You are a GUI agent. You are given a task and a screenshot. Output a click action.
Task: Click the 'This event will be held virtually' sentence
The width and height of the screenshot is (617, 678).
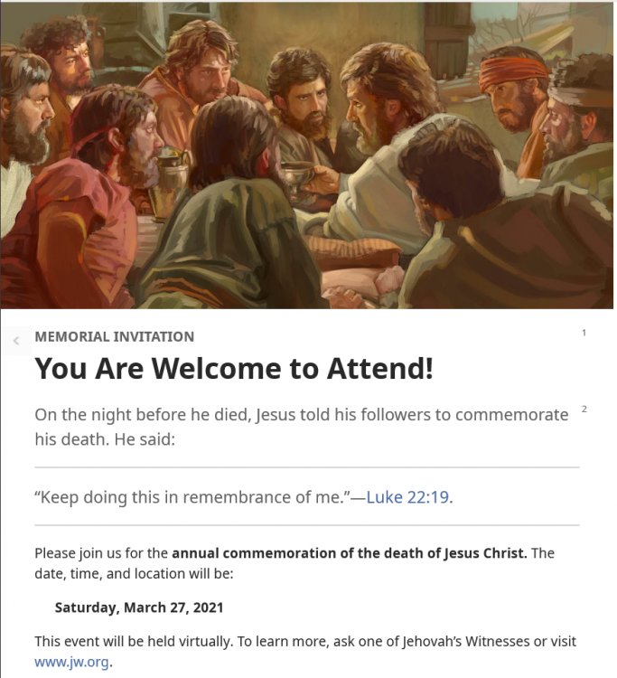[x=134, y=641]
